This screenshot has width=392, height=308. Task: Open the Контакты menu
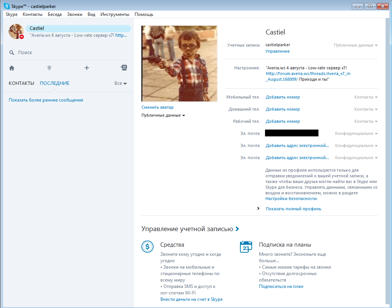[x=33, y=14]
